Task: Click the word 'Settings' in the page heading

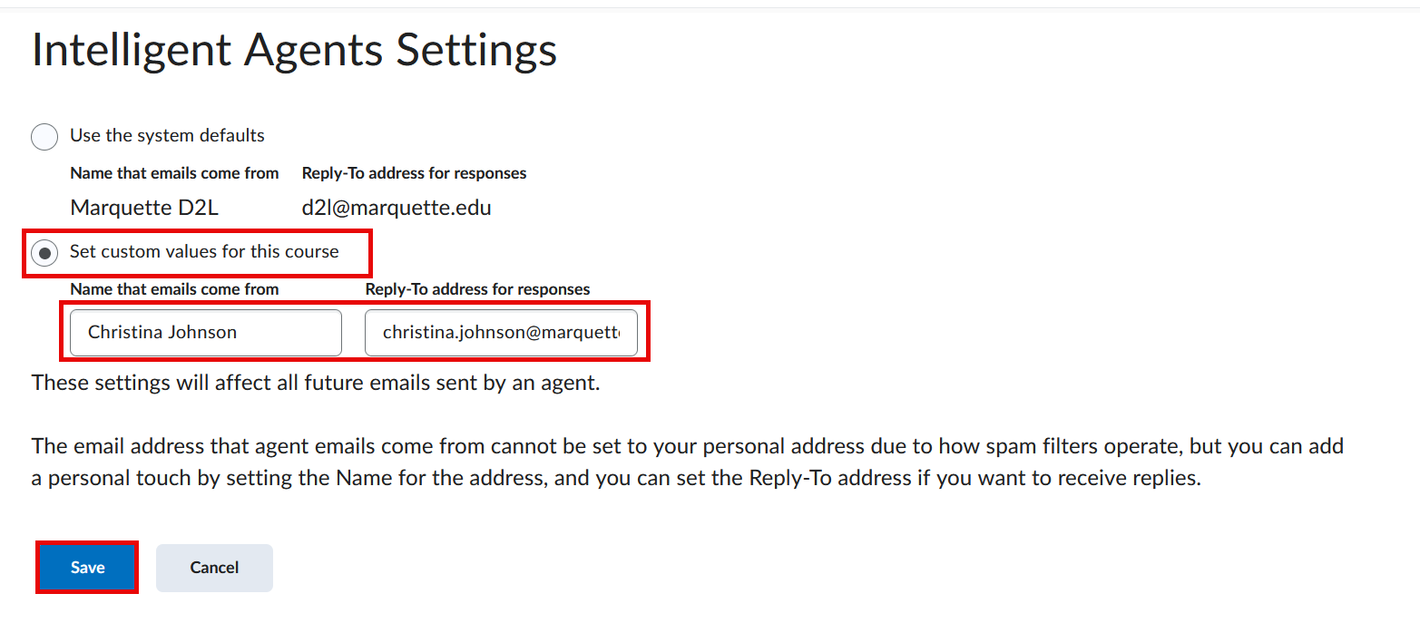Action: tap(476, 51)
